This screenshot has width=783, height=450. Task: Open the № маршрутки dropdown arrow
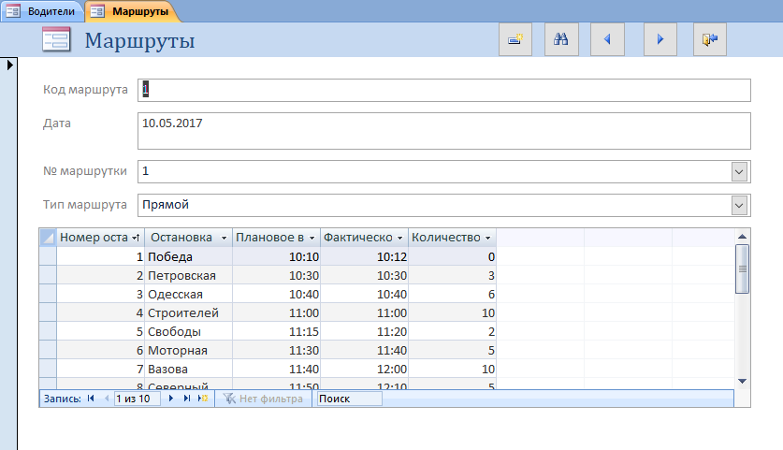(739, 172)
